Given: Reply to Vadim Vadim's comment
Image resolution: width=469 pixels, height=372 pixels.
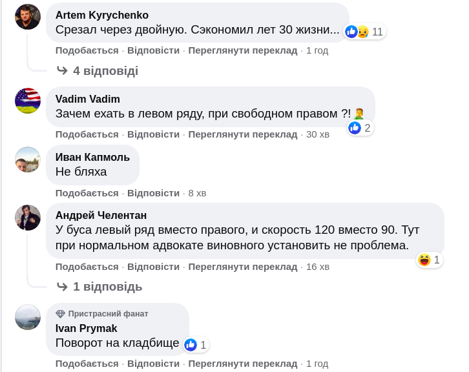Looking at the screenshot, I should (153, 134).
